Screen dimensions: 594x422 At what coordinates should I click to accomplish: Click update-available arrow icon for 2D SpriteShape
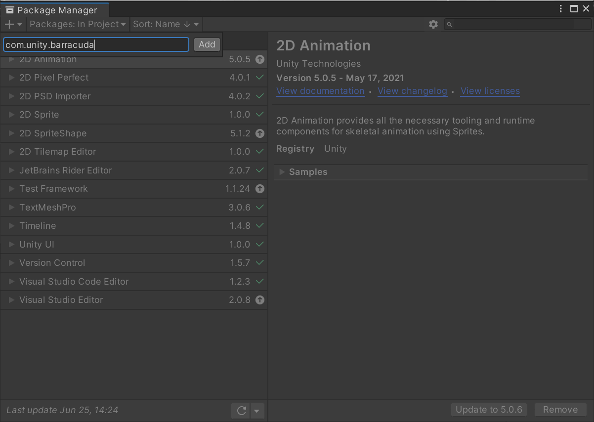point(260,133)
